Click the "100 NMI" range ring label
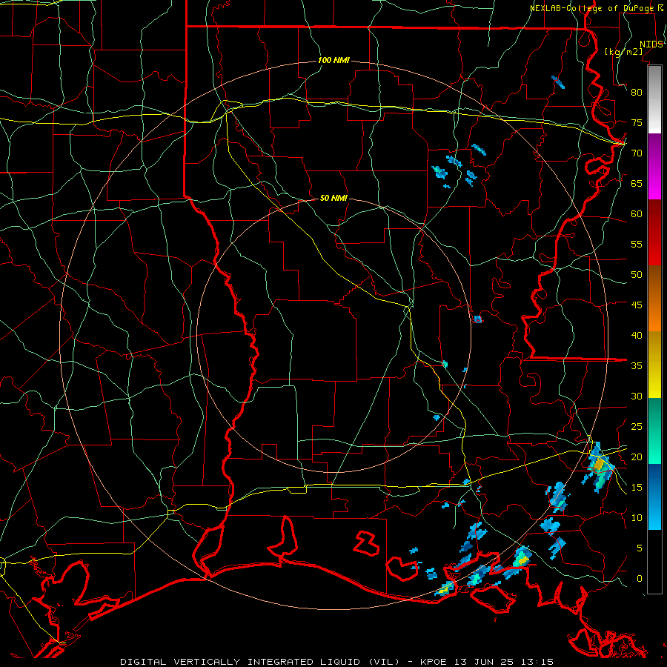667x667 pixels. 333,61
